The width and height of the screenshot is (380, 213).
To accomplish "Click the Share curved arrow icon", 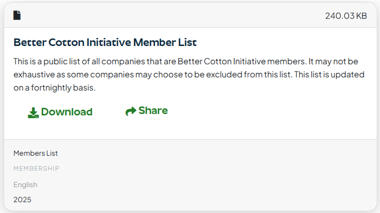I will coord(131,111).
